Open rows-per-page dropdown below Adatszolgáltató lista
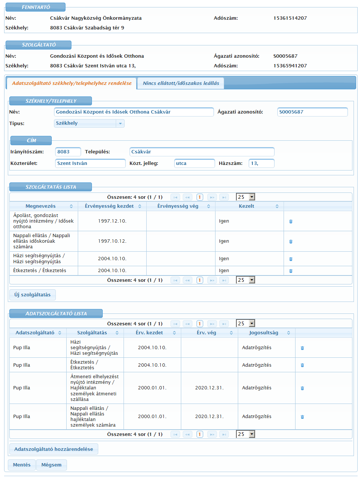 246,434
